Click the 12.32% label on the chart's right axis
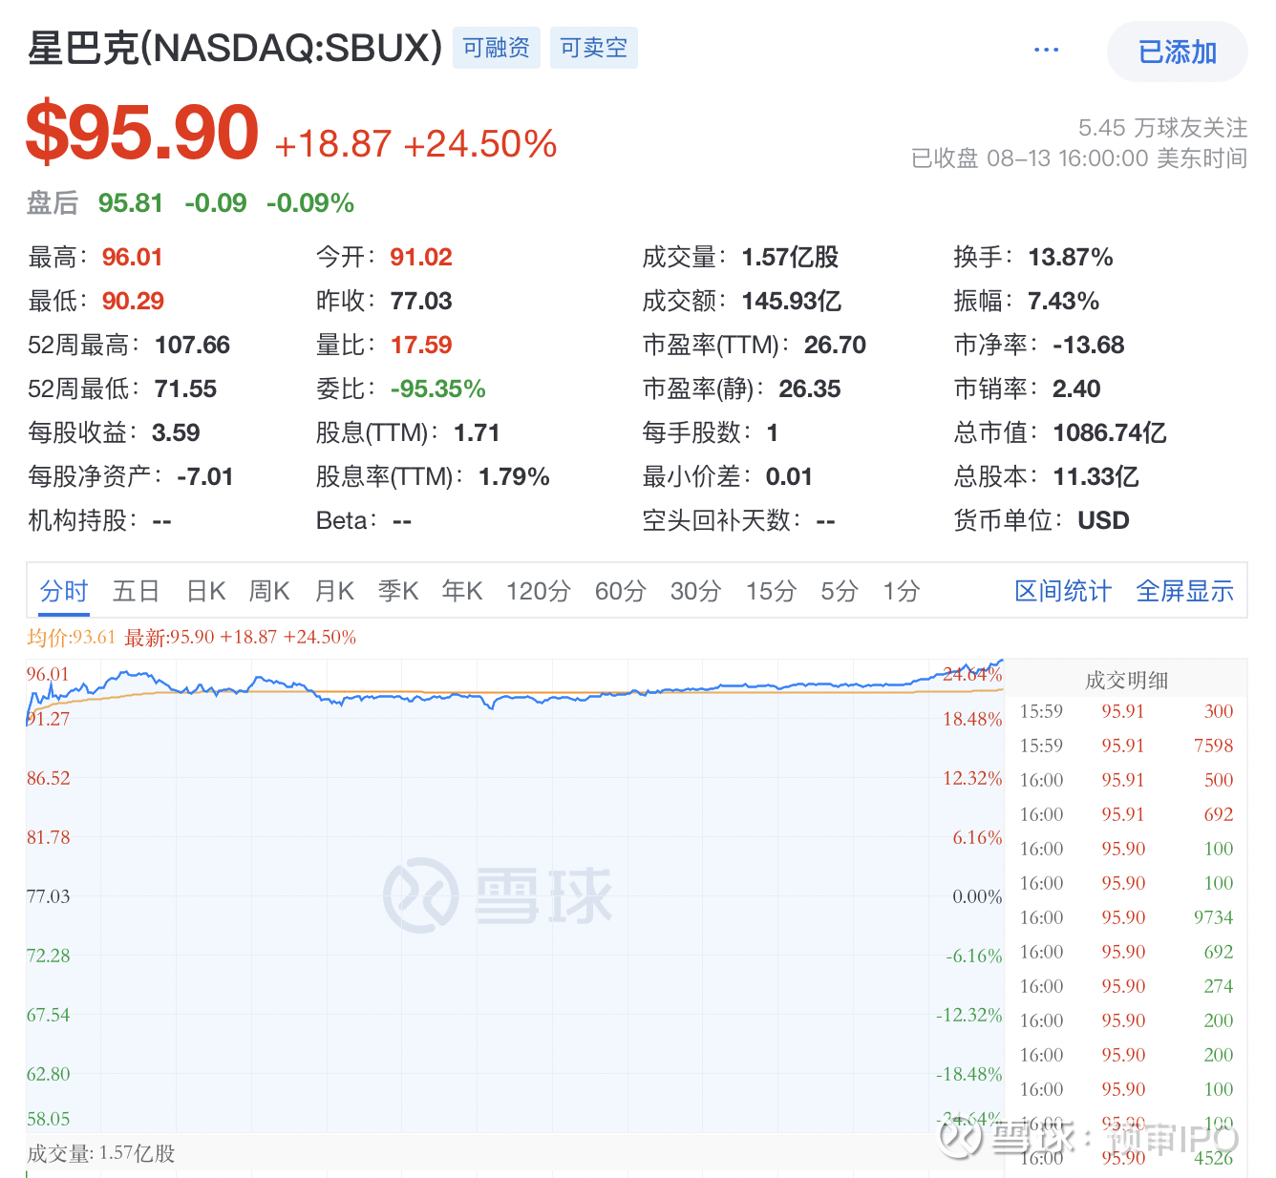Viewport: 1276px width, 1178px height. (972, 778)
